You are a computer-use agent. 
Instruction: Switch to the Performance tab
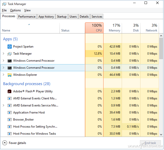click(27, 17)
